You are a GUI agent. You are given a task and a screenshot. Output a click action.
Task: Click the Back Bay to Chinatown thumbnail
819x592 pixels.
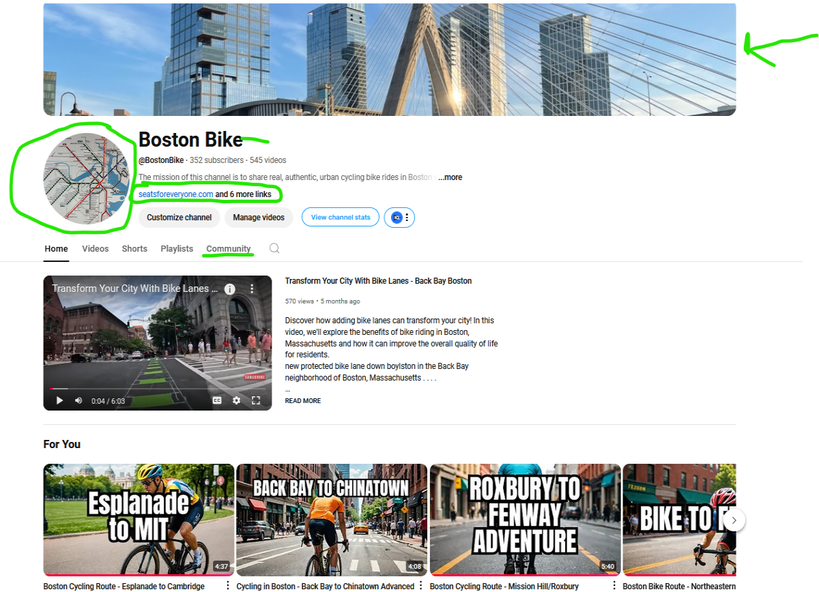[x=332, y=520]
